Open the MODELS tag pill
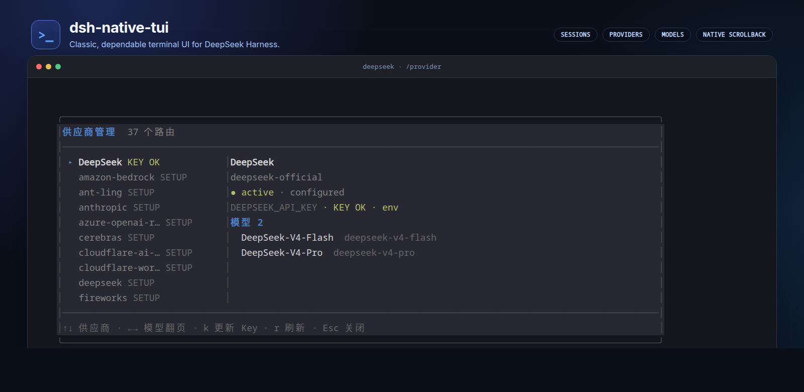804x392 pixels. [672, 35]
